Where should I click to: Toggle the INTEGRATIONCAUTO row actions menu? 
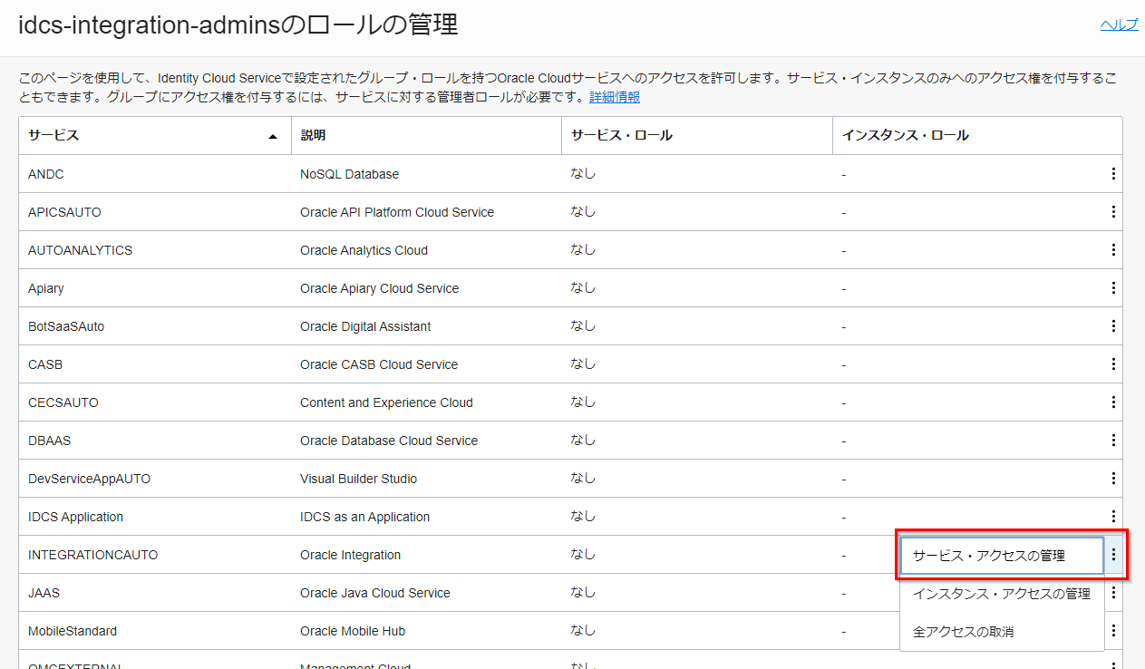pos(1113,555)
